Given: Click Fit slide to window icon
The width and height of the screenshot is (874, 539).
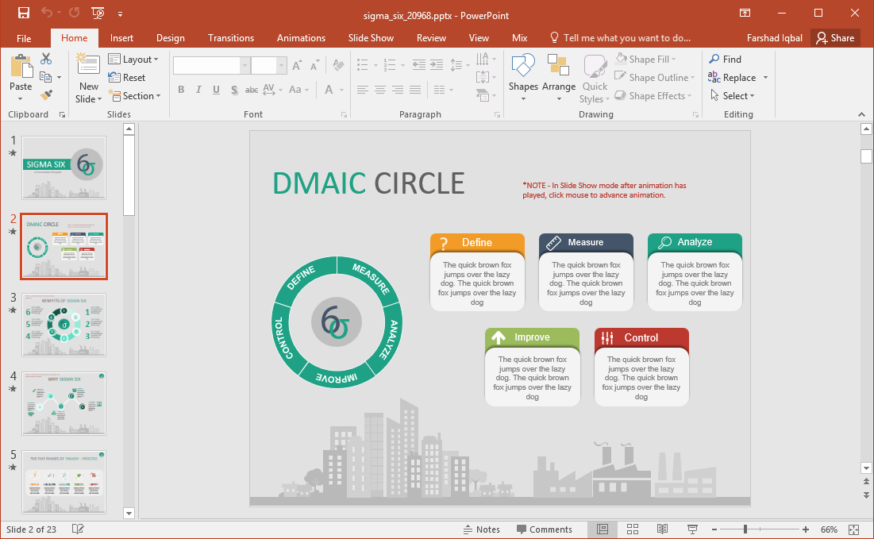Looking at the screenshot, I should pos(853,529).
